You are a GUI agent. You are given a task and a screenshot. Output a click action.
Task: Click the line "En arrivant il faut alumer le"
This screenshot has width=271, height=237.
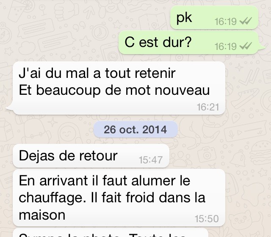pos(105,181)
